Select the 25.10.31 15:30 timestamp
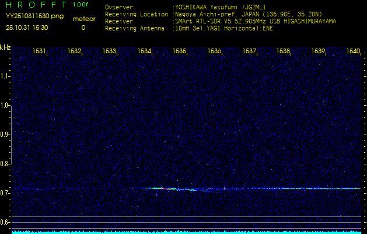Viewport: 367px width, 234px height. pos(27,27)
